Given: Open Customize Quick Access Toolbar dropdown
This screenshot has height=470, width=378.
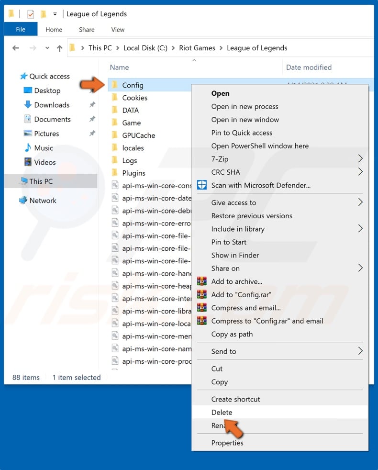Looking at the screenshot, I should pos(55,14).
